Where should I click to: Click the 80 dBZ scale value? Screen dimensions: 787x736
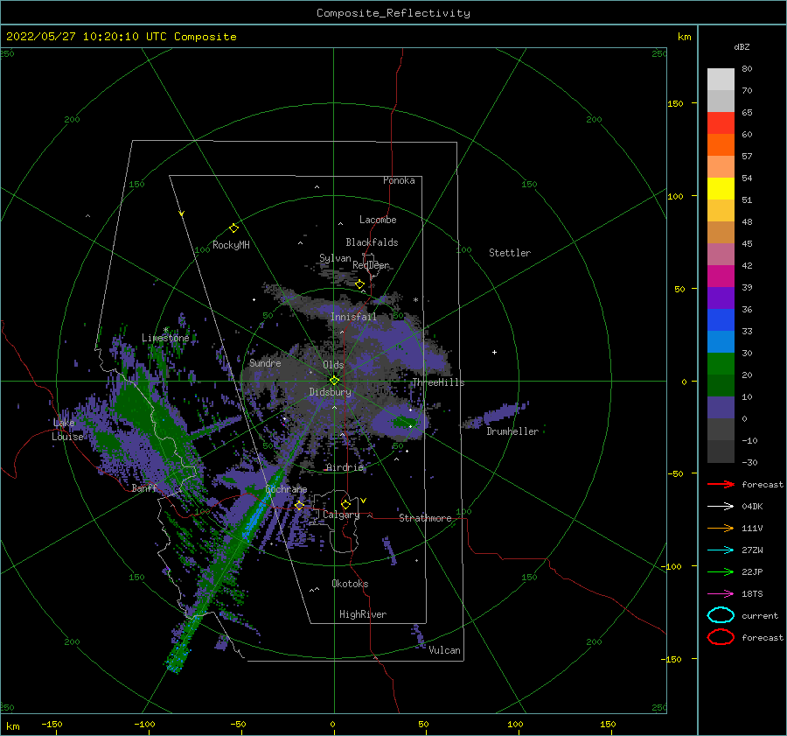tap(747, 69)
